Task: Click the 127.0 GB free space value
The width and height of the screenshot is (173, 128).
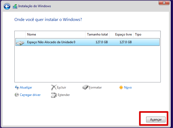Action: point(126,42)
